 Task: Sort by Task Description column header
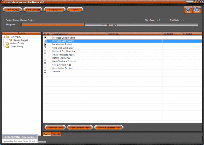tap(79, 34)
